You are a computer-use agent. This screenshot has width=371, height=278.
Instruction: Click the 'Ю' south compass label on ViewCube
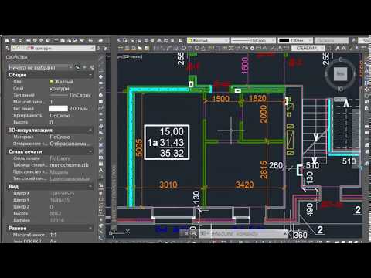click(x=340, y=89)
